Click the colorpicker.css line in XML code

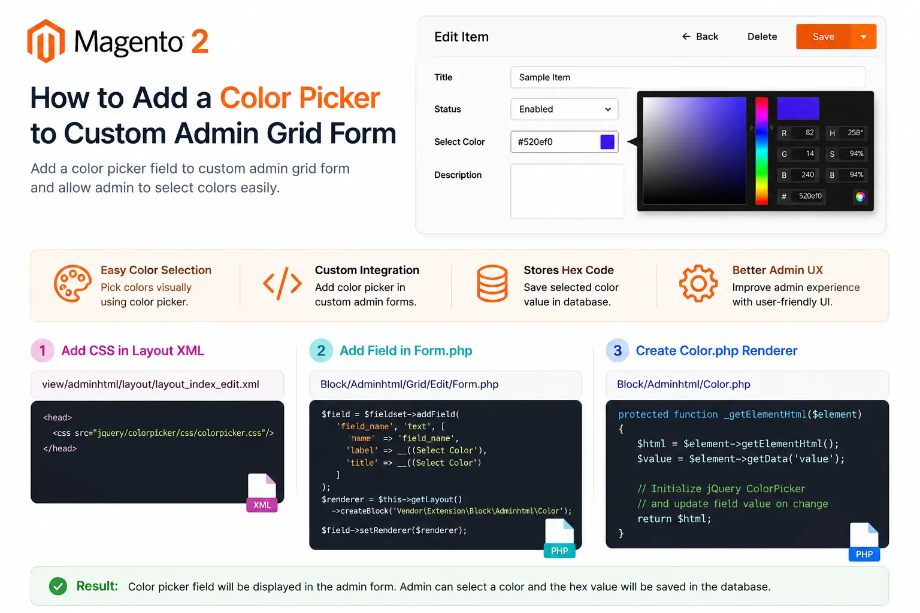[163, 433]
